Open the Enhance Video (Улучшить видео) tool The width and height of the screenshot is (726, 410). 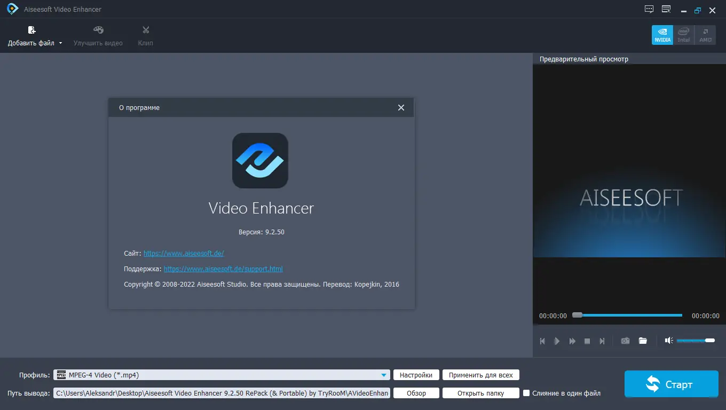98,36
